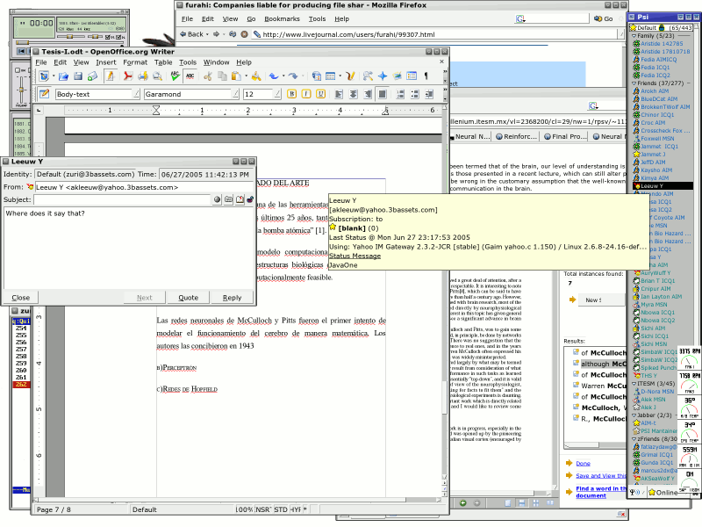Toggle AutoSpellcheck ABC icon in Writer

tap(188, 76)
